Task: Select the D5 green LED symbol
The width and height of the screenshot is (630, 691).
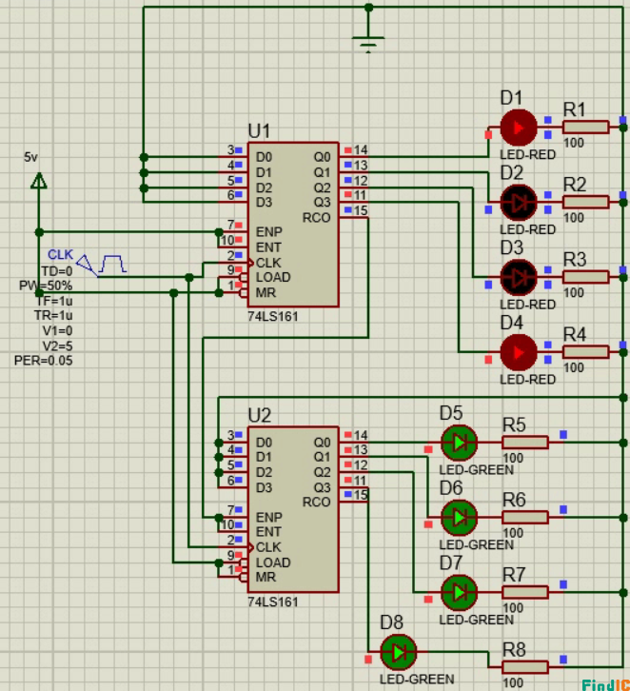Action: click(459, 442)
